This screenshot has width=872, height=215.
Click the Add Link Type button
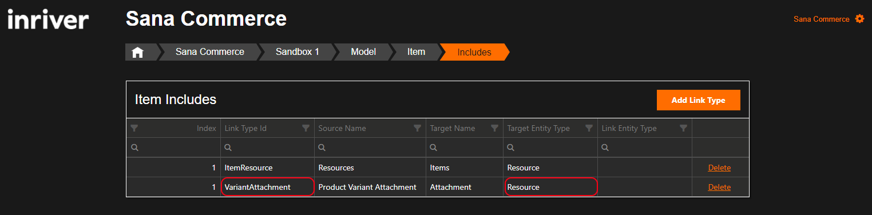pos(698,100)
